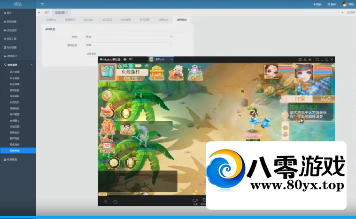Switch to the 首页 page tab
This screenshot has height=219, width=356.
[47, 13]
